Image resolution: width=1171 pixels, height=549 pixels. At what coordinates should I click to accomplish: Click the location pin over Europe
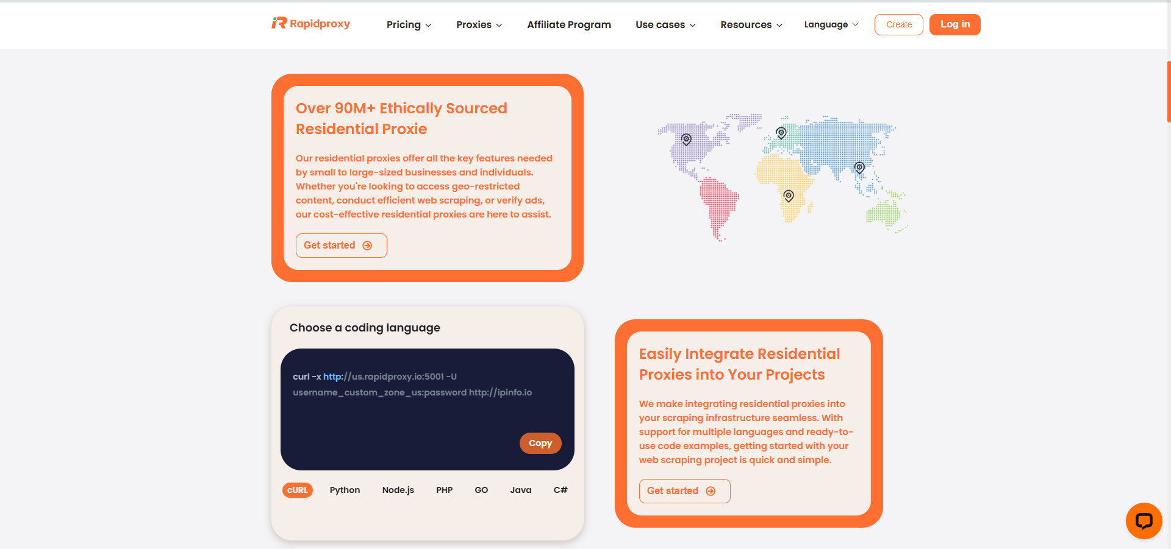tap(781, 132)
